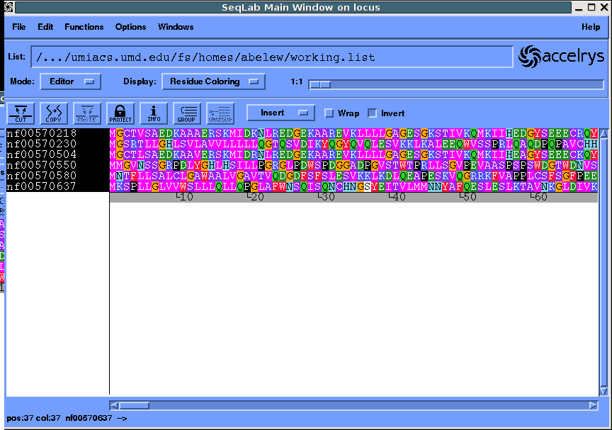Select sequence name nf00570218
Image resolution: width=612 pixels, height=430 pixels.
[x=41, y=133]
